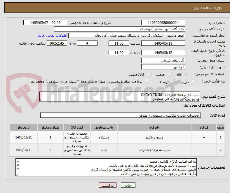Click the need date of the سیستم ترجمه همزمان row
The width and height of the screenshot is (230, 193).
(x=23, y=150)
